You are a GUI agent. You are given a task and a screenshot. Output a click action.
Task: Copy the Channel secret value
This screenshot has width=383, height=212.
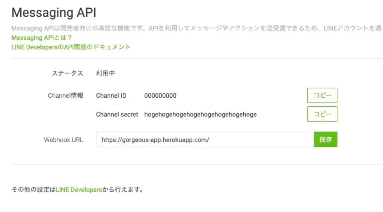click(322, 114)
